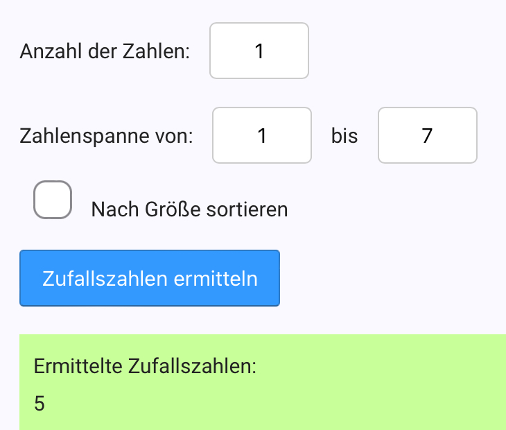This screenshot has width=506, height=430.
Task: Click the field containing the value 7
Action: click(427, 135)
